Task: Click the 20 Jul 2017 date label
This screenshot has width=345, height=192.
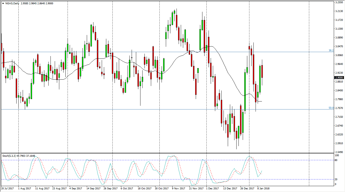Action: [x=7, y=189]
